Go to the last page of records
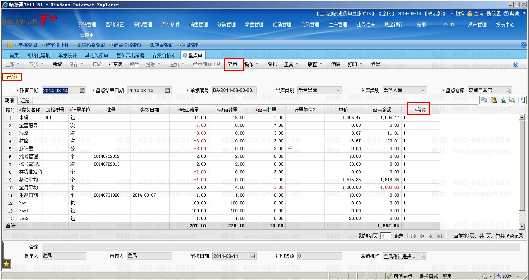This screenshot has height=280, width=529. click(439, 236)
